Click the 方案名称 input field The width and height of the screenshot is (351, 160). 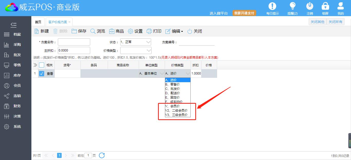coord(74,42)
